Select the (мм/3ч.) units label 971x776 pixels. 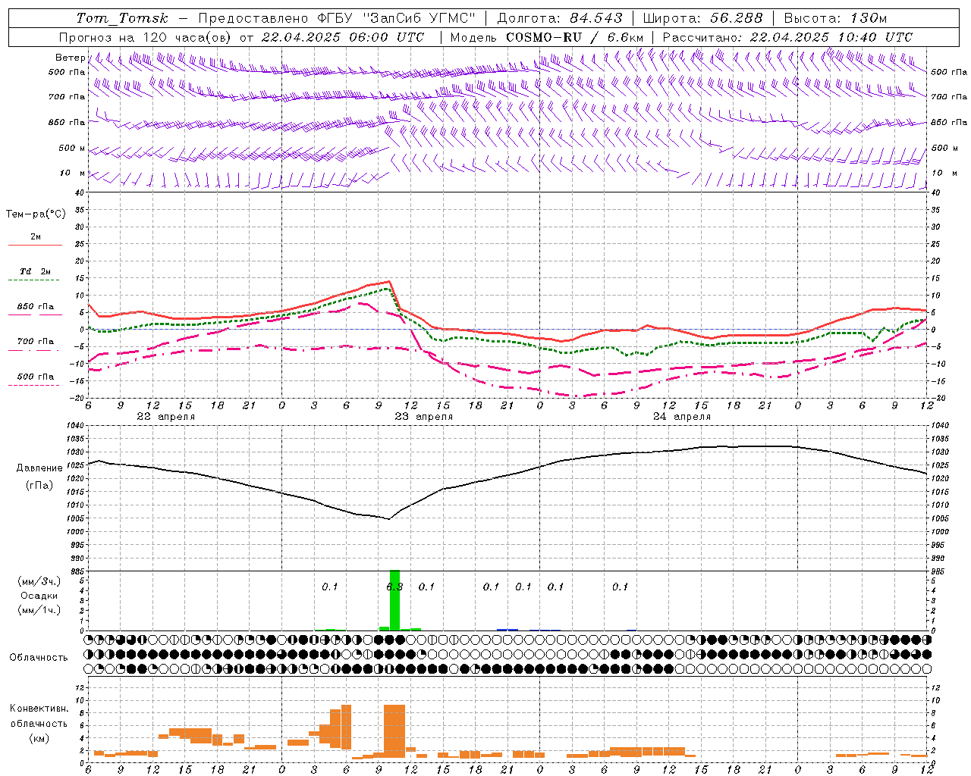coord(39,582)
